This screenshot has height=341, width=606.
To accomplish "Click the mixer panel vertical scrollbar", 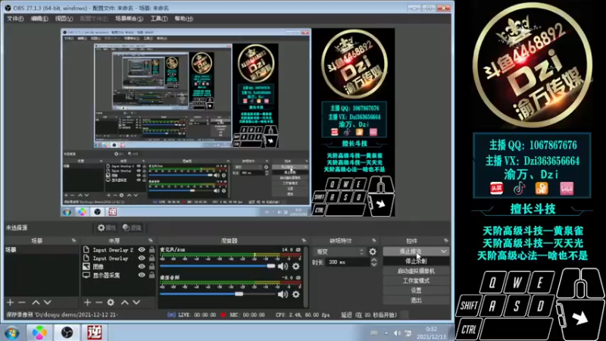I will (306, 277).
